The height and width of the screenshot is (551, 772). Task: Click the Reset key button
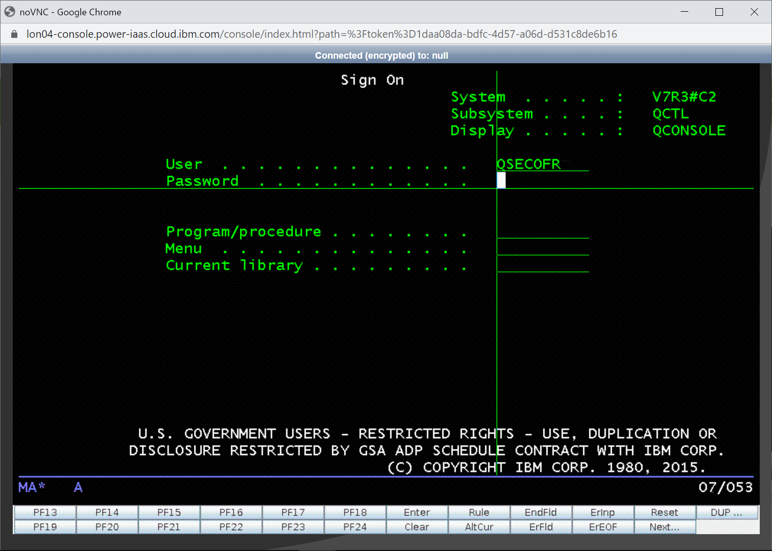pyautogui.click(x=665, y=512)
